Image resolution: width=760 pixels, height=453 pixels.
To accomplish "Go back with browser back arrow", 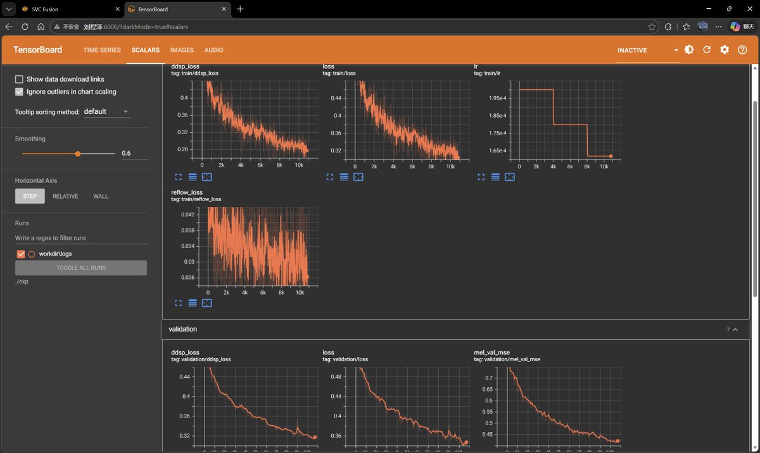I will point(9,27).
